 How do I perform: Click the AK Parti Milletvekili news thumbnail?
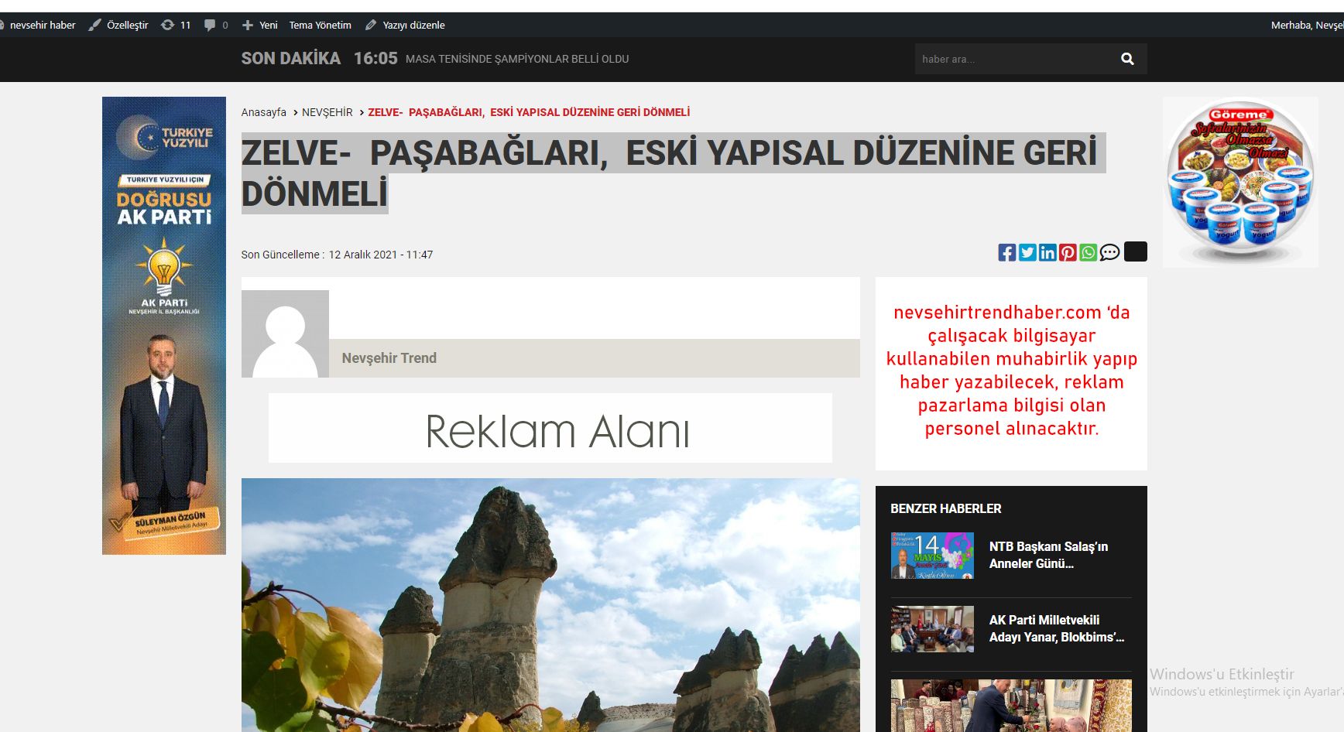click(932, 628)
